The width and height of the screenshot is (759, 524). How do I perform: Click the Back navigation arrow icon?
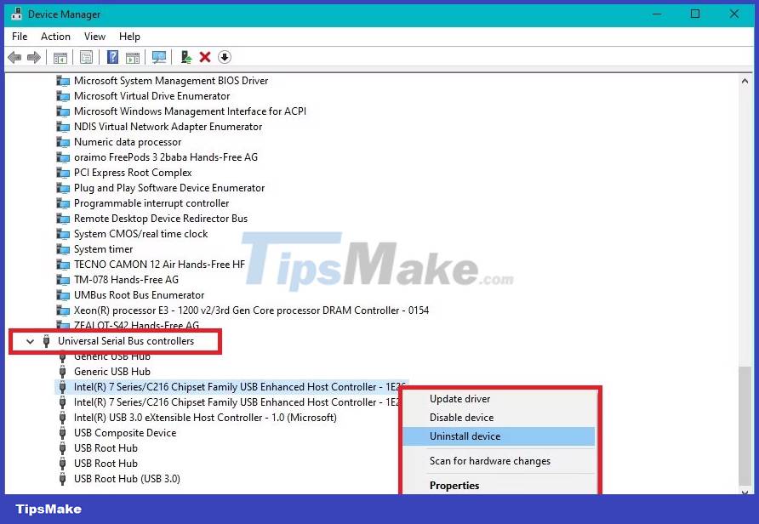pyautogui.click(x=14, y=57)
